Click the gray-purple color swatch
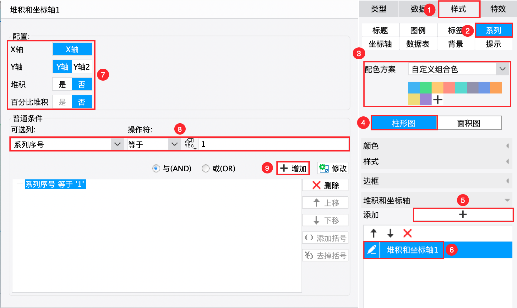This screenshot has width=517, height=308. point(472,88)
